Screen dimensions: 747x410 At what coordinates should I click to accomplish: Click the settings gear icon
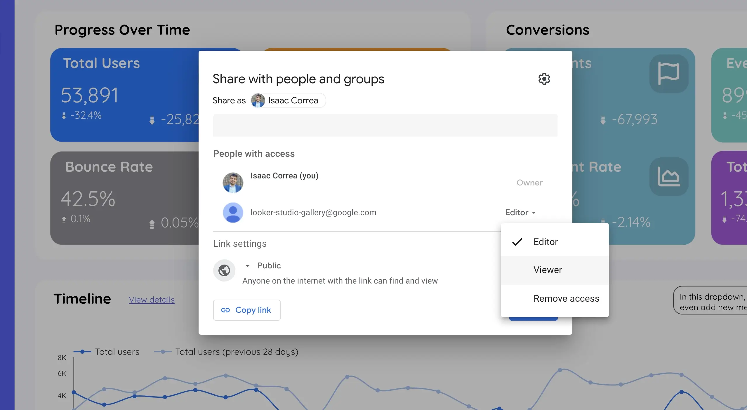(544, 79)
